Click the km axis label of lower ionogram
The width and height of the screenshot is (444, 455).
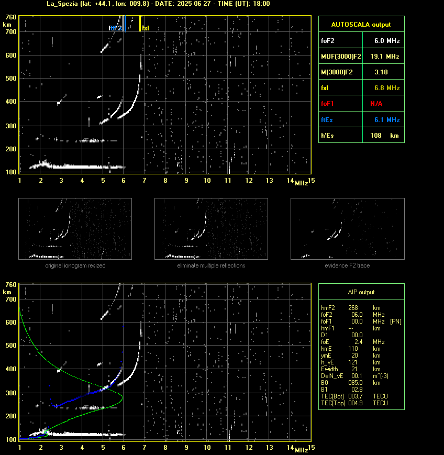(7, 292)
